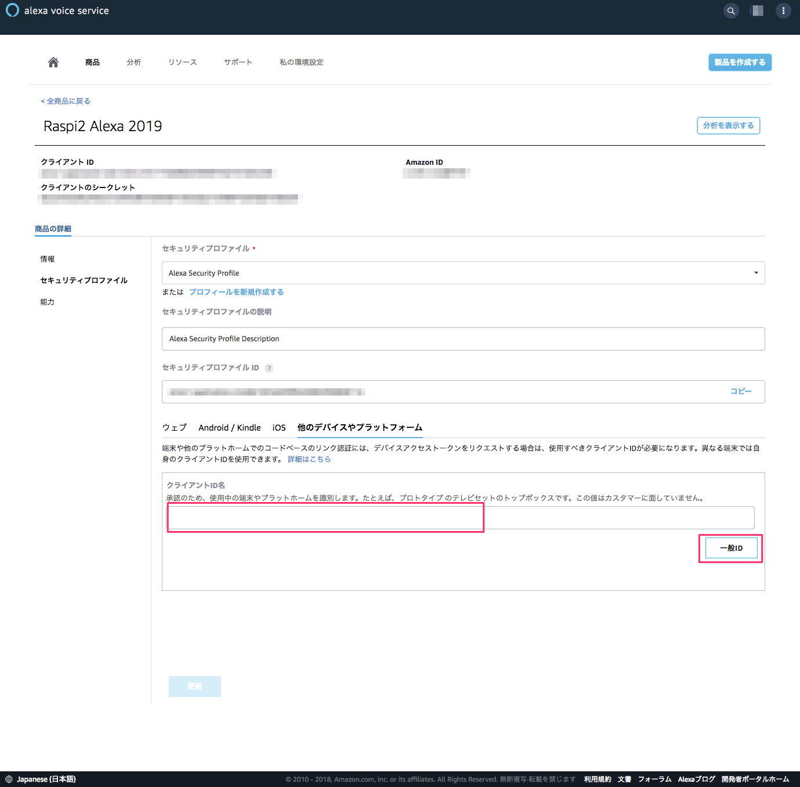Open the 分析 menu item
This screenshot has height=787, width=800.
point(134,62)
